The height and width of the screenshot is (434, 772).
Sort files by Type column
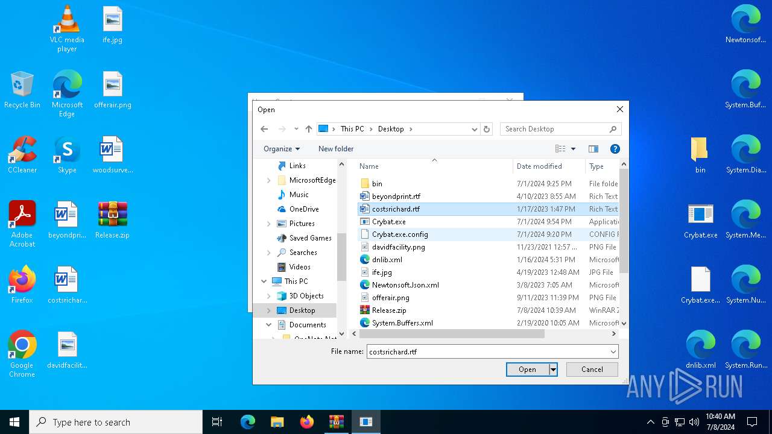[x=602, y=166]
